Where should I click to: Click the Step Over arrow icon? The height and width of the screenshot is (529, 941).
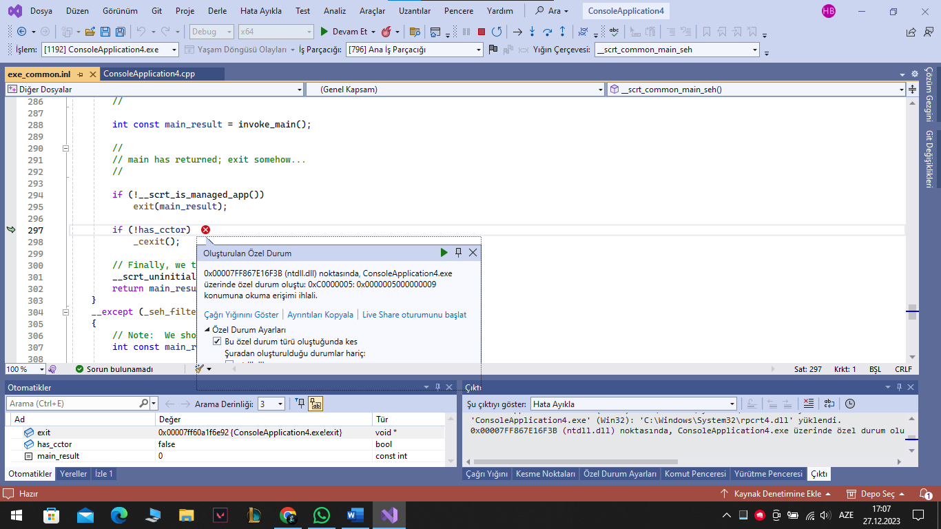(x=548, y=32)
